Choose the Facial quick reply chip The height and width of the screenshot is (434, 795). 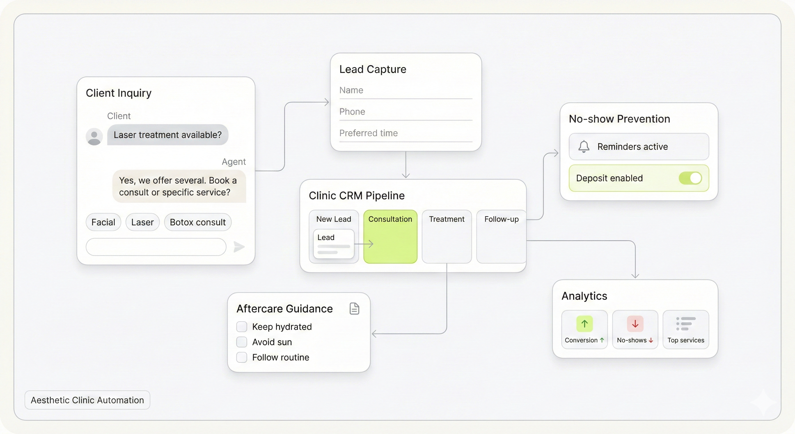click(x=103, y=222)
